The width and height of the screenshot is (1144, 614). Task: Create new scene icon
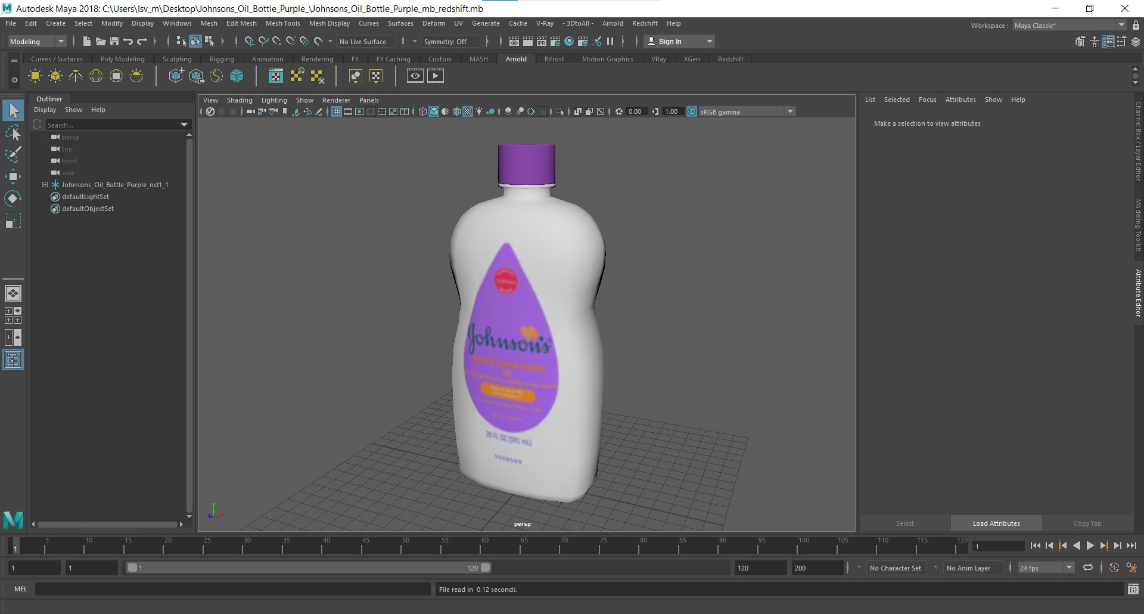tap(87, 41)
